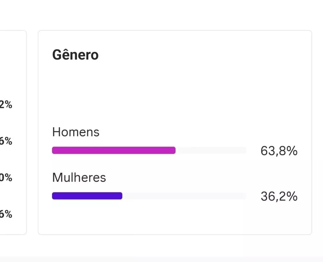Select the Mulheres label
323x262 pixels.
tap(79, 178)
